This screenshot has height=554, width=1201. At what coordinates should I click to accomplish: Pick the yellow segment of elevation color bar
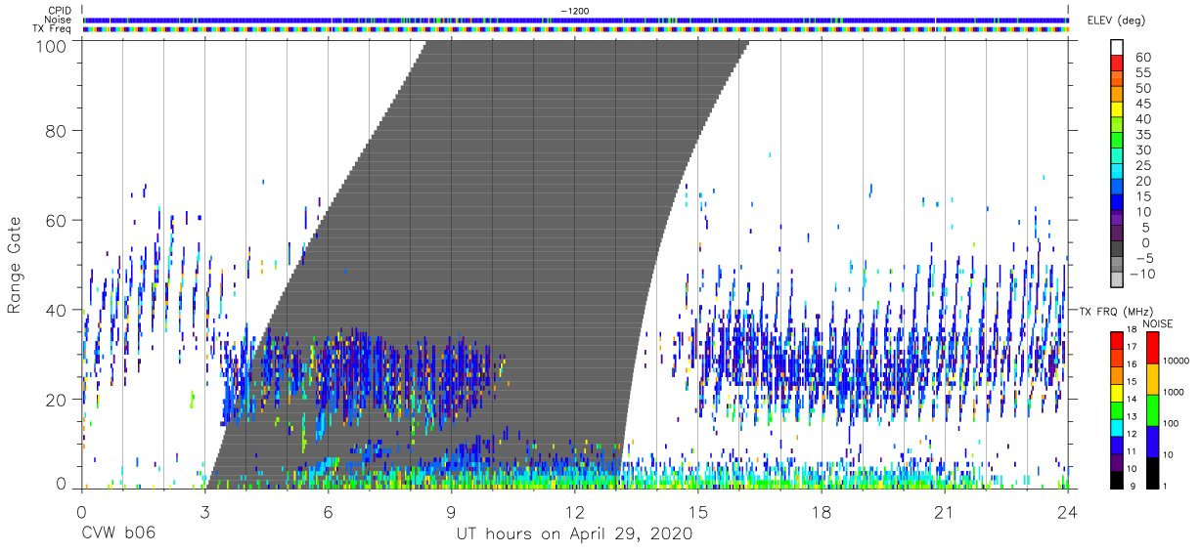coord(1118,110)
